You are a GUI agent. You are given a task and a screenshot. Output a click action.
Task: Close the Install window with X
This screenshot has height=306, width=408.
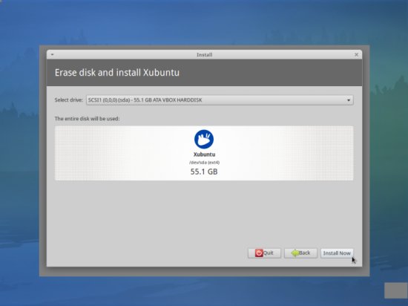[x=357, y=55]
